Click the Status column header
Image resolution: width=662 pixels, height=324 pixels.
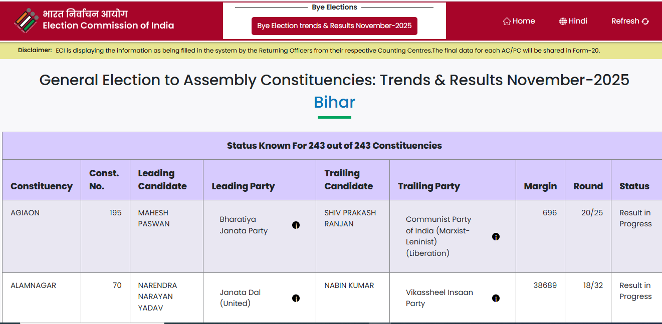634,186
